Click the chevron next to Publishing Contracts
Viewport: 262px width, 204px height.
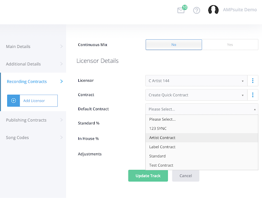pos(61,120)
